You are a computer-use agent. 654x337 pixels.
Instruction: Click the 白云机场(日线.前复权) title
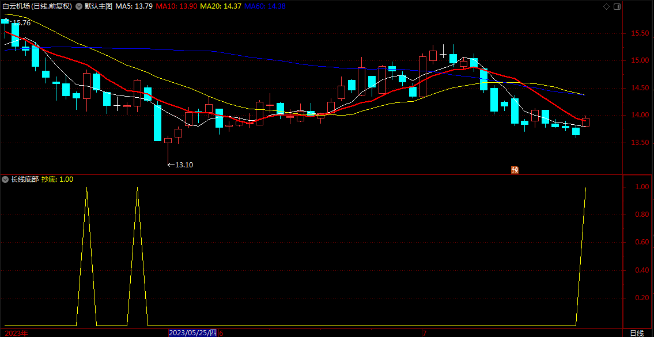(x=37, y=7)
